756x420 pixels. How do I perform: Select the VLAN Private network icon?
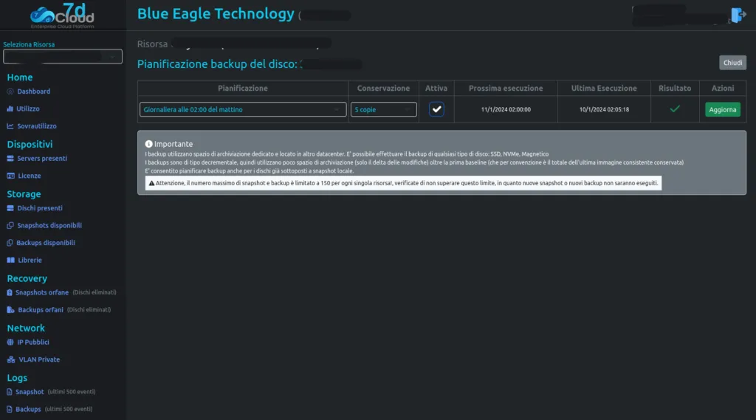click(11, 359)
